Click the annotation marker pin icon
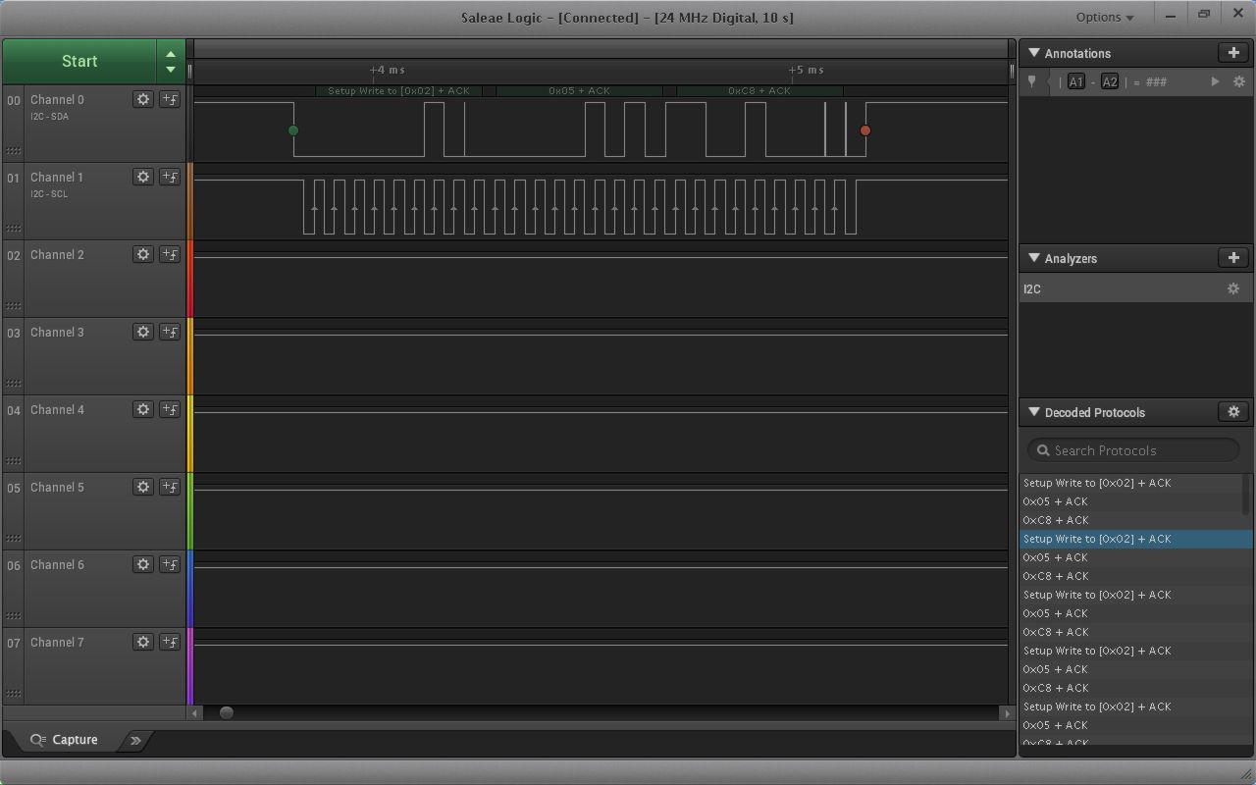The width and height of the screenshot is (1256, 785). (1031, 82)
